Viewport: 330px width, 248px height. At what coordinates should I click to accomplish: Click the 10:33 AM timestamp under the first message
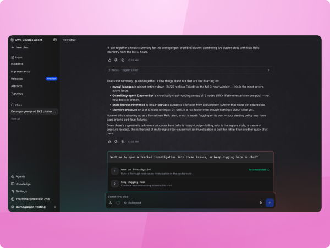click(x=133, y=60)
